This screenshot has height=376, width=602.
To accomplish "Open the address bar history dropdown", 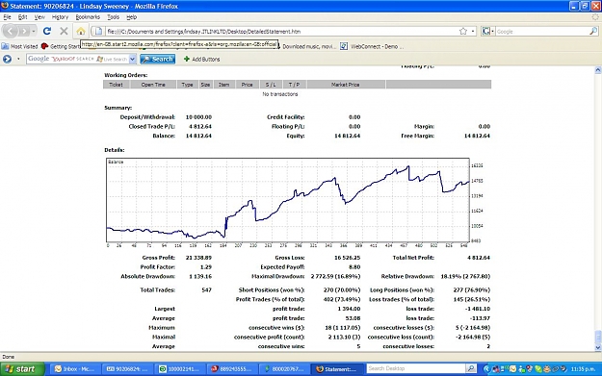I will [473, 32].
